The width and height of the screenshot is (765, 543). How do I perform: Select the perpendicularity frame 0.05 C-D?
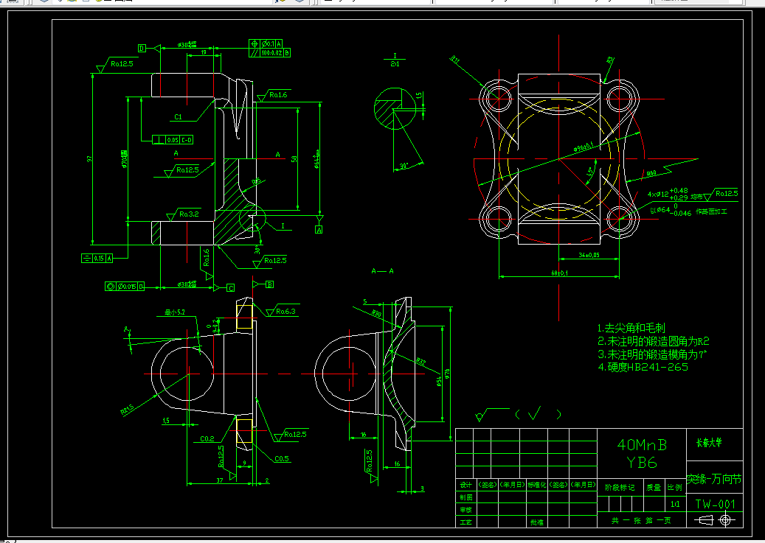[173, 140]
